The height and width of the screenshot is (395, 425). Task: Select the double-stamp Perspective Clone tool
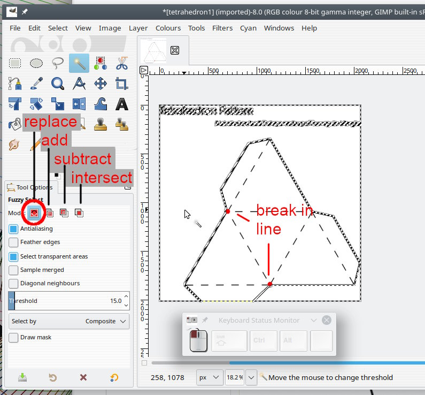point(122,124)
